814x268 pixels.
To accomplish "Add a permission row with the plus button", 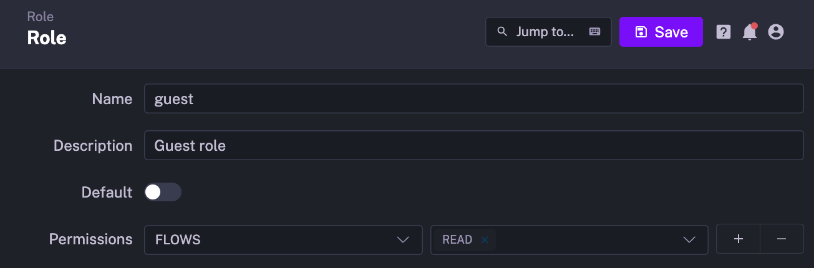I will 738,239.
